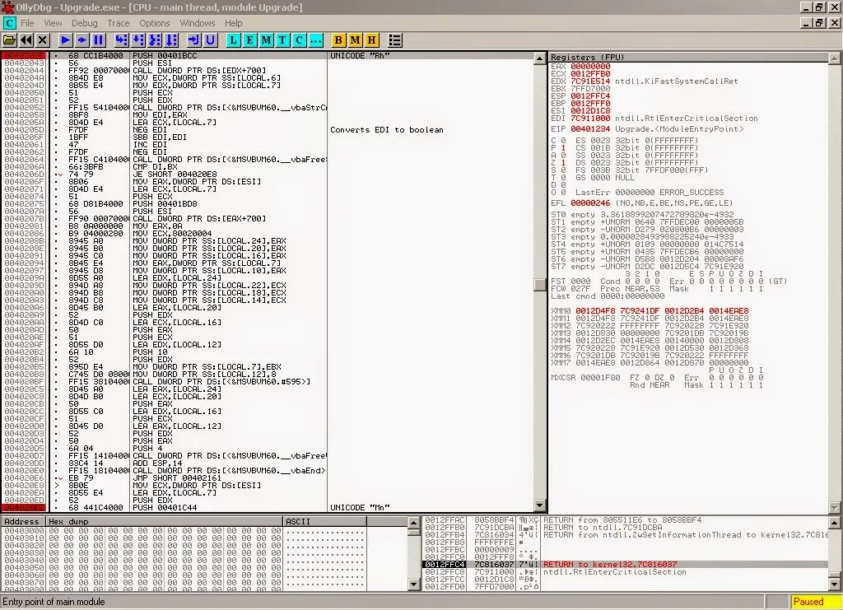Open options via the list icon

click(394, 40)
